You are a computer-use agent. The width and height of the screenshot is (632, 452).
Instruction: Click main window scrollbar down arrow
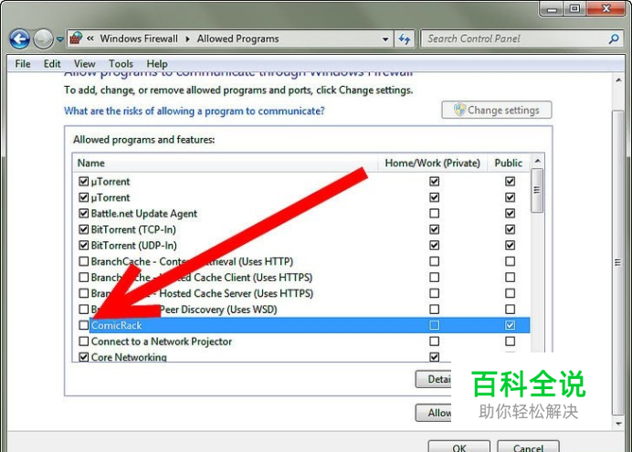tap(618, 424)
